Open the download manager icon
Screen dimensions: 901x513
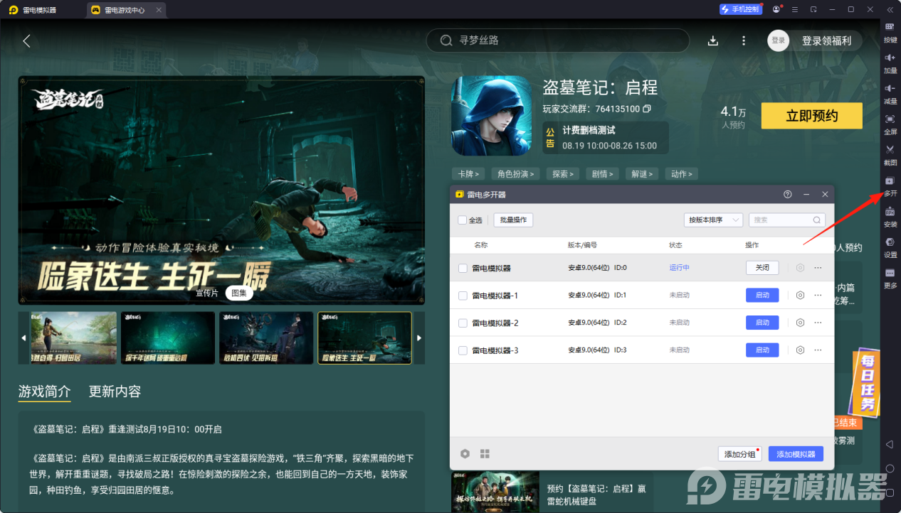[713, 40]
